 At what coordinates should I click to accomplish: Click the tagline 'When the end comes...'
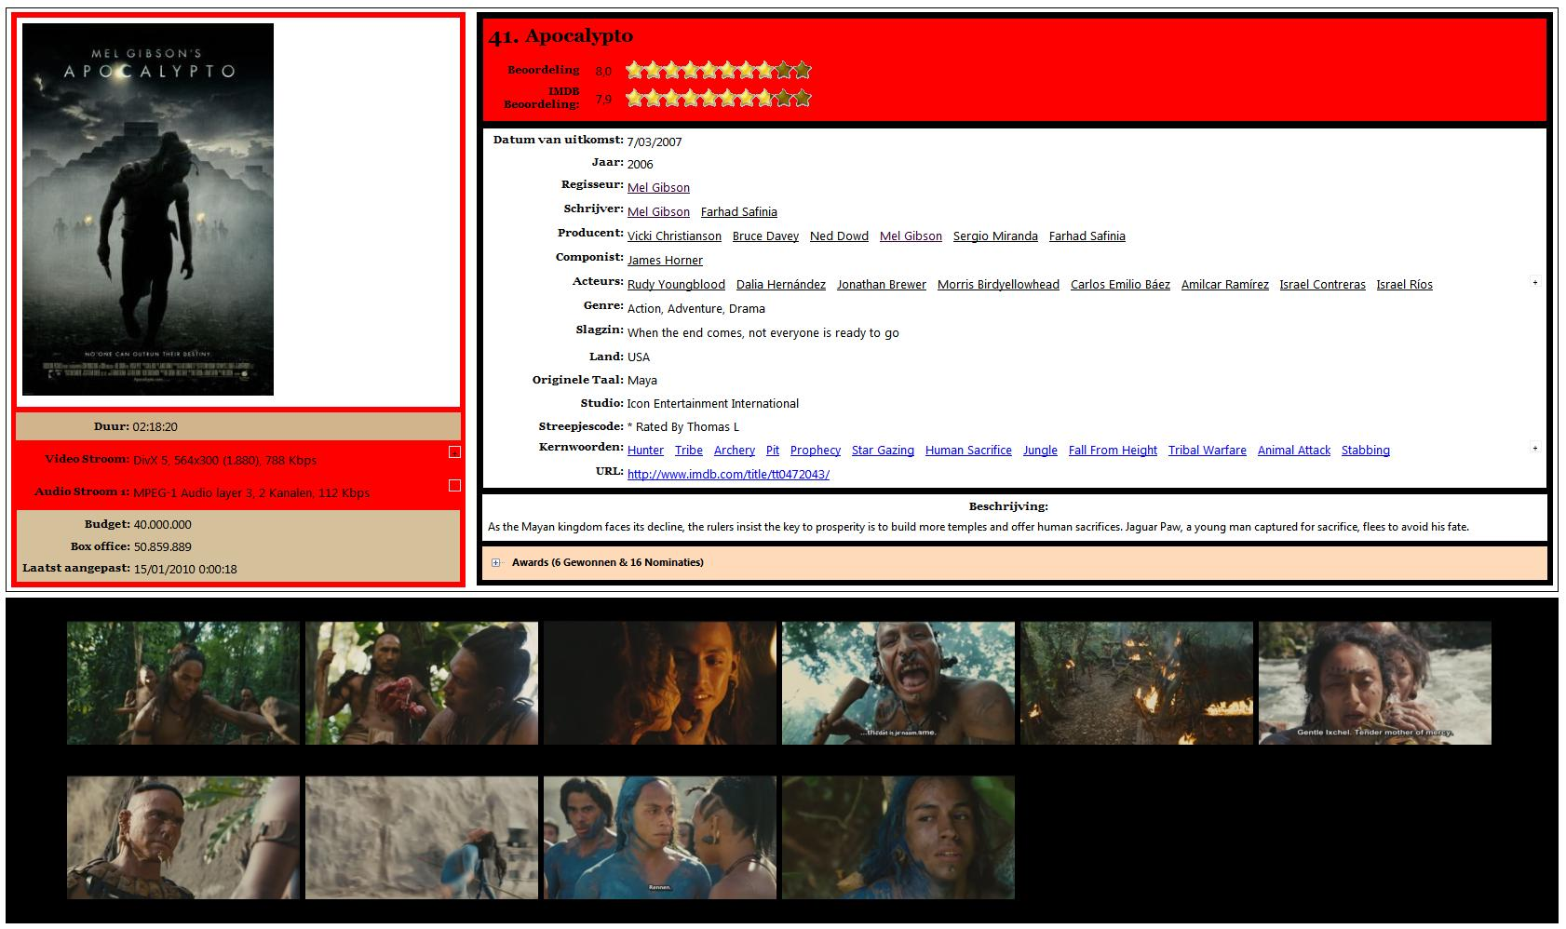click(763, 332)
